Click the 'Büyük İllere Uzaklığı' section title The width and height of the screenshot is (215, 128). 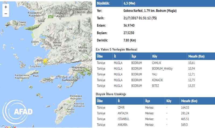(111, 94)
